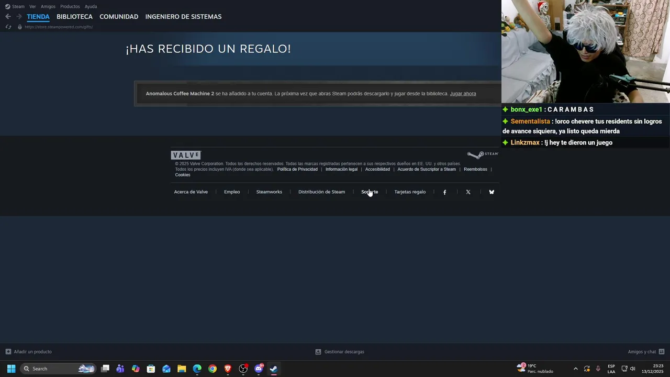Open File Explorer from the taskbar
Screen dimensions: 670x377
182,369
